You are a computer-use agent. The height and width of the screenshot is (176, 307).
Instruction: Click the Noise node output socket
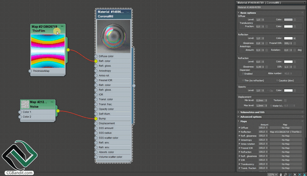(58, 111)
